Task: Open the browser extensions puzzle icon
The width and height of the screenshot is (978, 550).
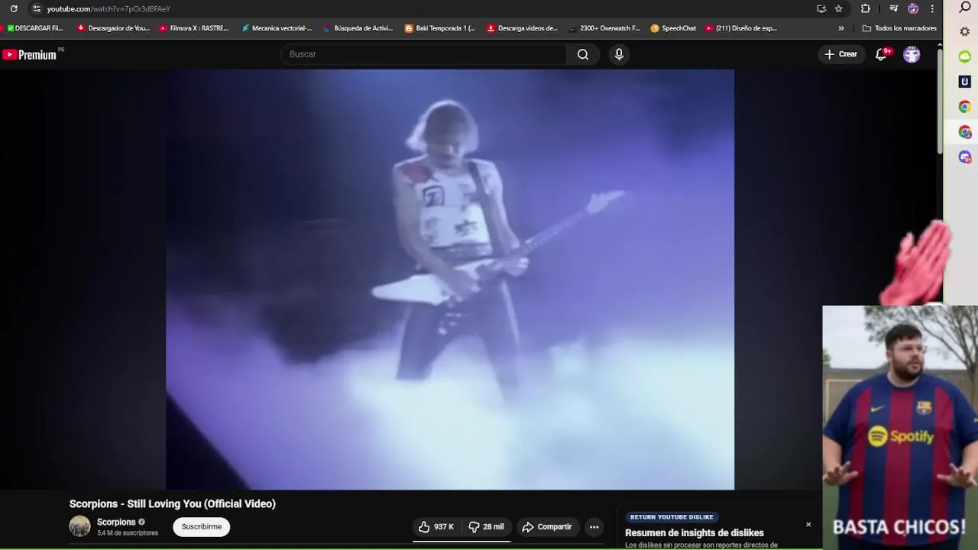Action: click(x=865, y=8)
